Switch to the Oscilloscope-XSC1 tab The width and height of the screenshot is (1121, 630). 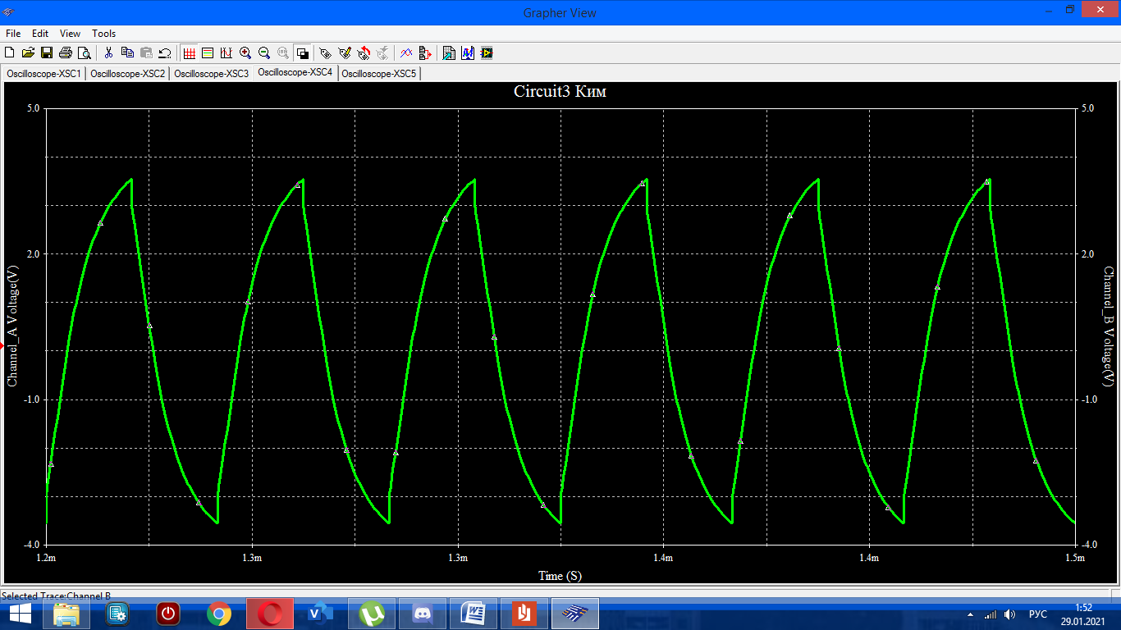(43, 74)
